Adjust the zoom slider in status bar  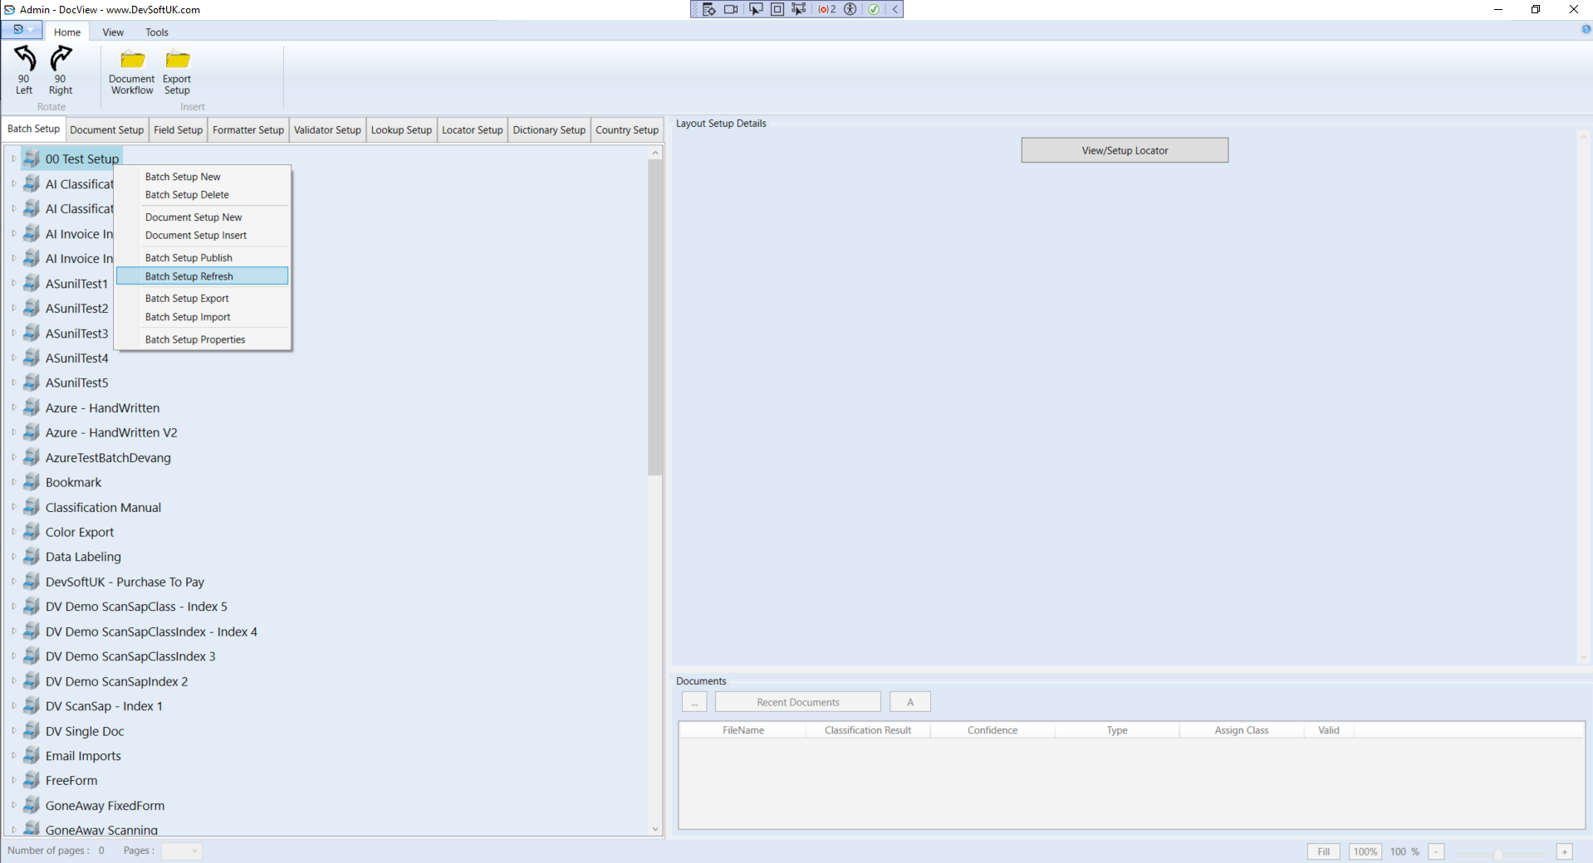click(1498, 854)
